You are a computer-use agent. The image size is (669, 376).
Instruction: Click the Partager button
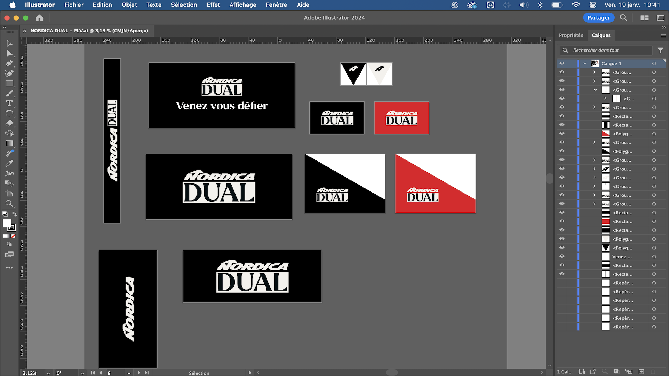point(599,18)
